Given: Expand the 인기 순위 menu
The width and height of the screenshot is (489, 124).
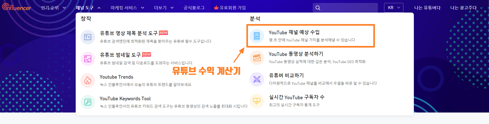Looking at the screenshot, I should coord(53,8).
